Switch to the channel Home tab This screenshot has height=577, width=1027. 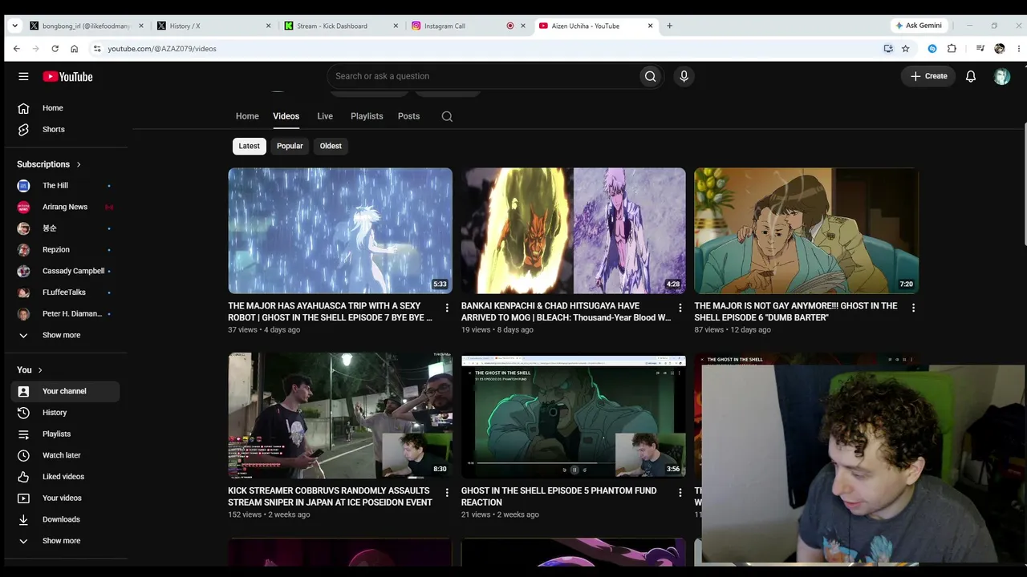[247, 116]
